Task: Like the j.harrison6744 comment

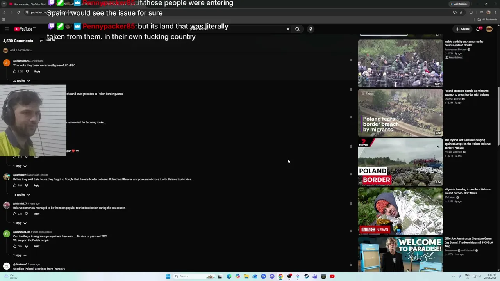Action: 15,71
